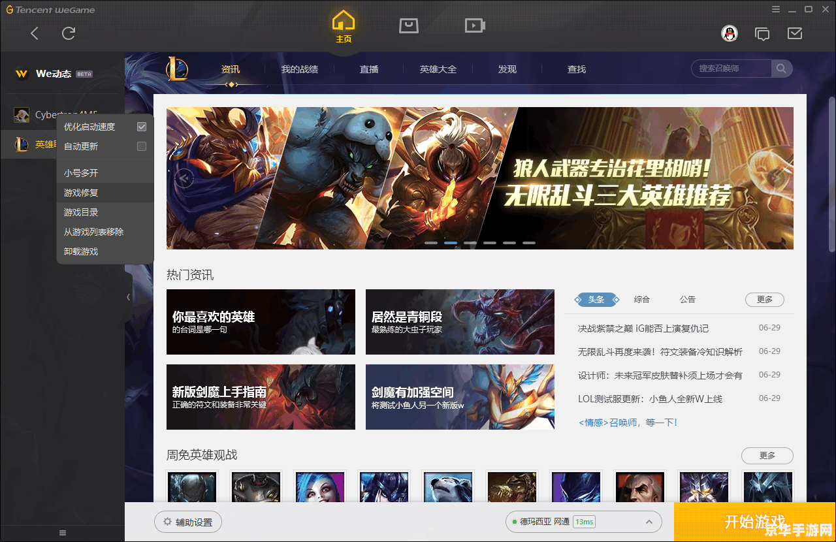Watch the bald Swain-like hero thumbnail
836x542 pixels.
(640, 487)
